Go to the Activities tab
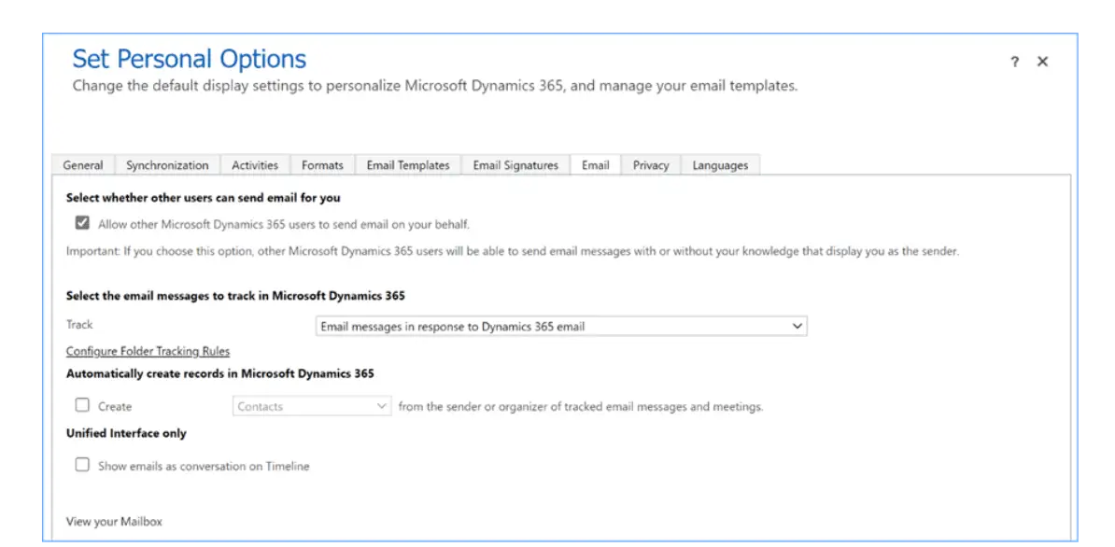1115x547 pixels. point(255,165)
